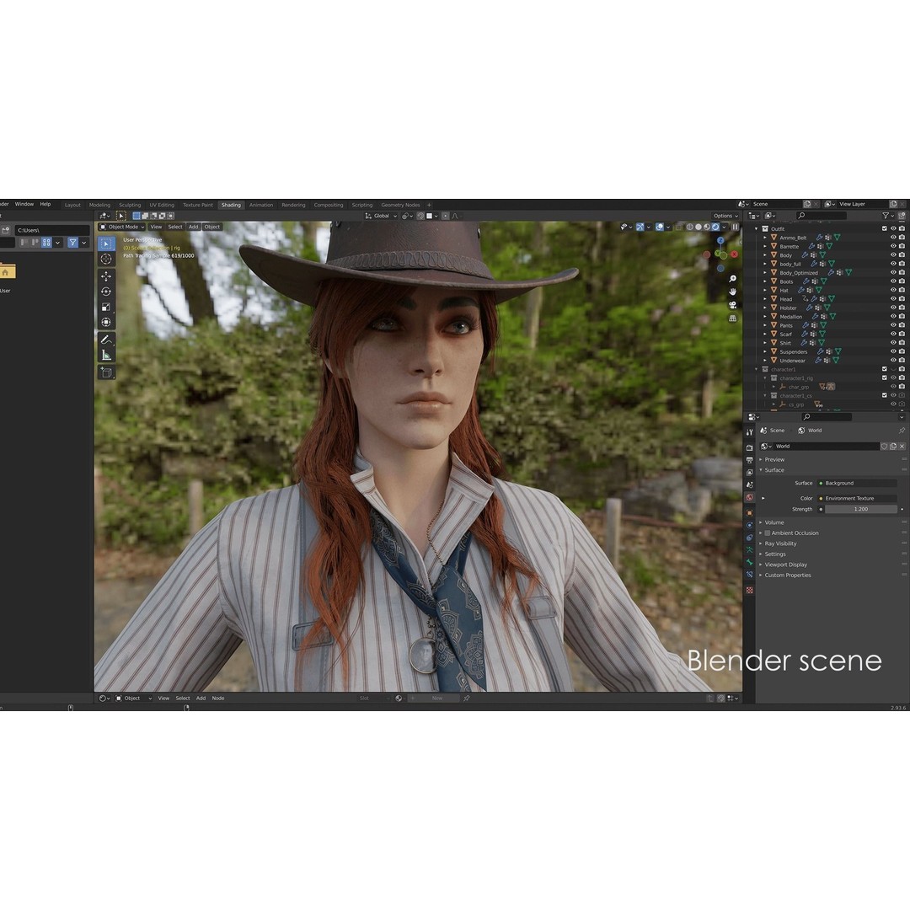Activate the Transform tool

(106, 322)
